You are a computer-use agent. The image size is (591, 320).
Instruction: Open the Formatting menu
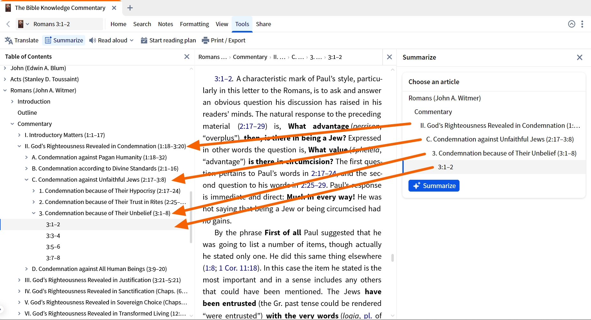[x=194, y=24]
